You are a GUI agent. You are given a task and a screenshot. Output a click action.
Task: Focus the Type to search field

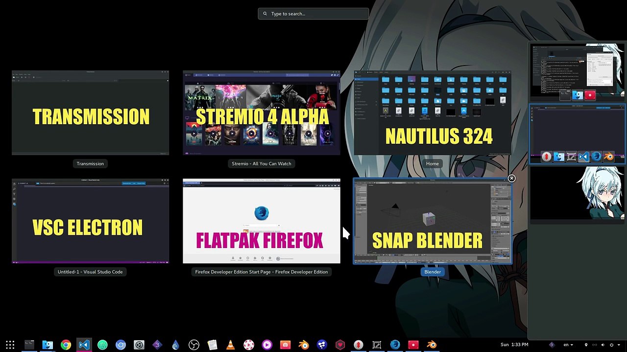coord(313,14)
